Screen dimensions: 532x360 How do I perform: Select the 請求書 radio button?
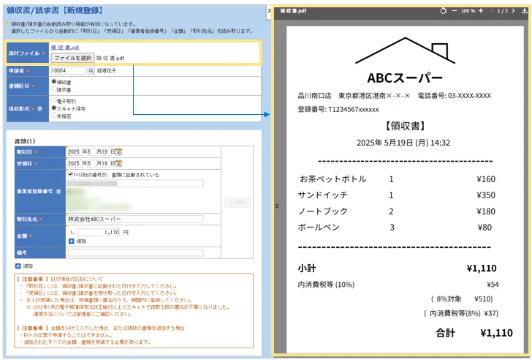click(53, 89)
